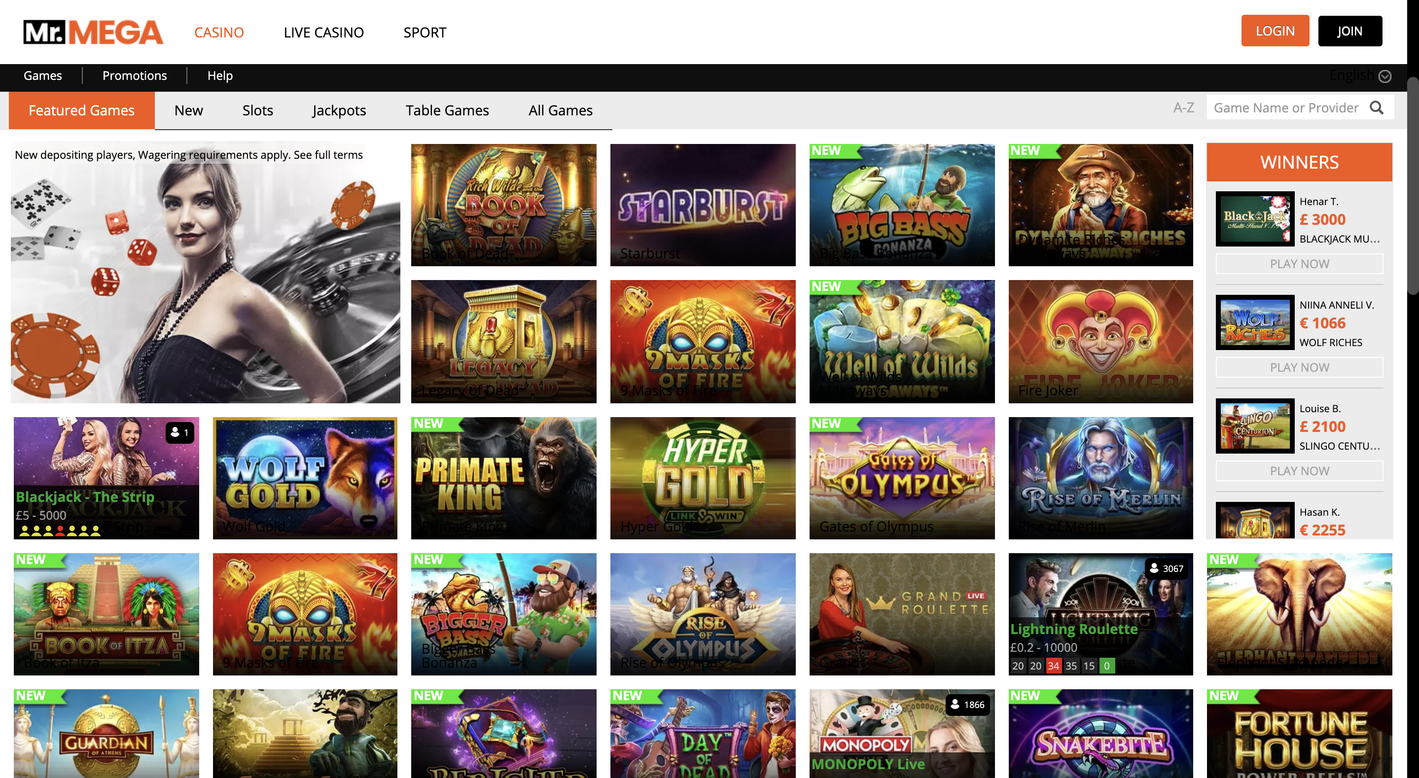Click the JOIN button

(x=1349, y=31)
